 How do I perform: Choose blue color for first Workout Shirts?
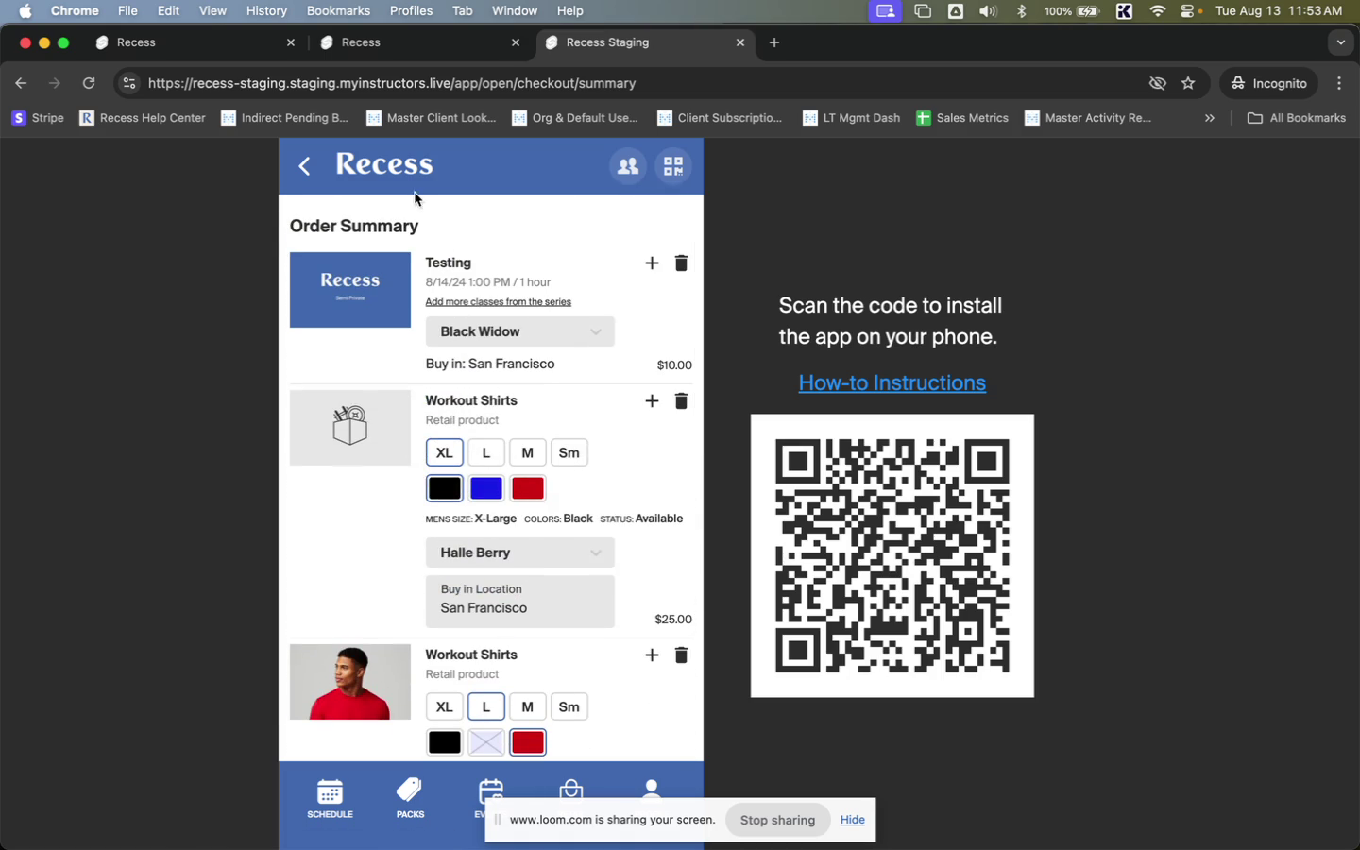point(486,488)
